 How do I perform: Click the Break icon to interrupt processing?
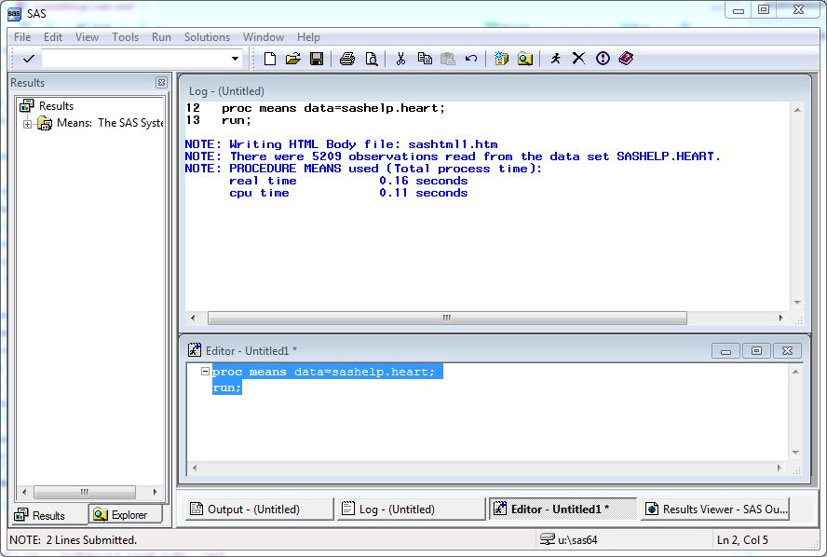[603, 58]
